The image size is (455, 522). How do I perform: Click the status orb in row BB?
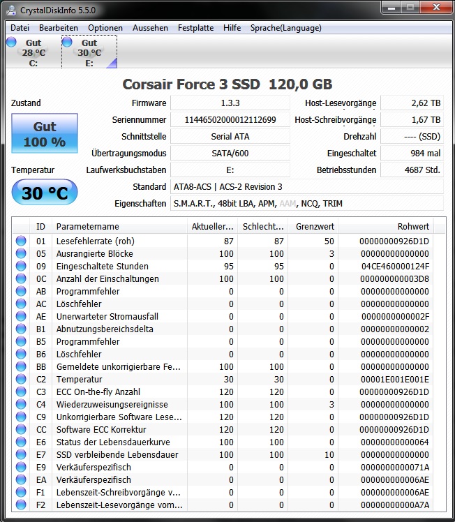[x=21, y=366]
